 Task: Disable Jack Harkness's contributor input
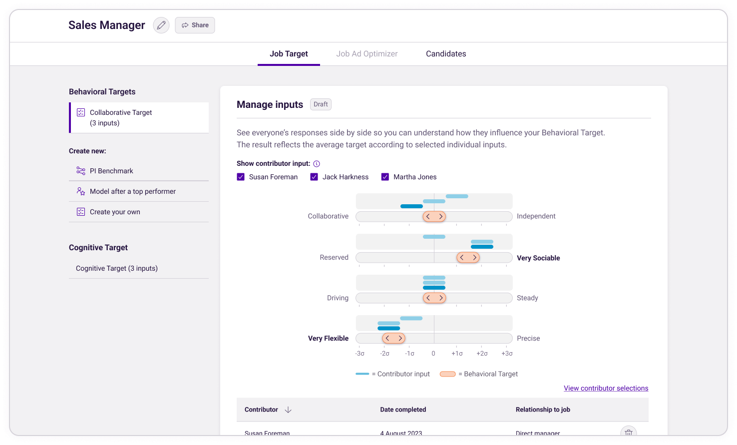[314, 176]
